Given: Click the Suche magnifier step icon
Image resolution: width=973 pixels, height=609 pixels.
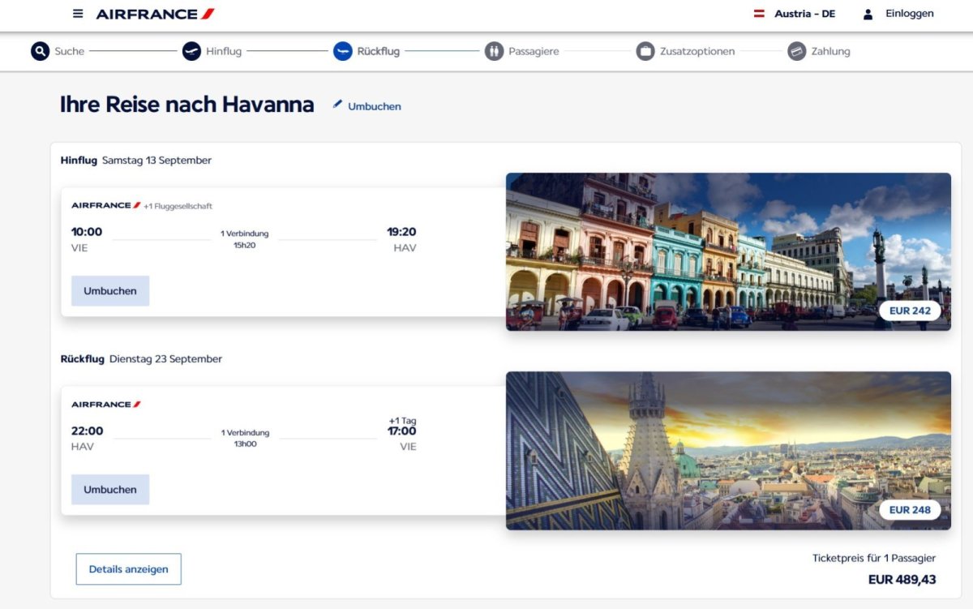Looking at the screenshot, I should [x=40, y=51].
